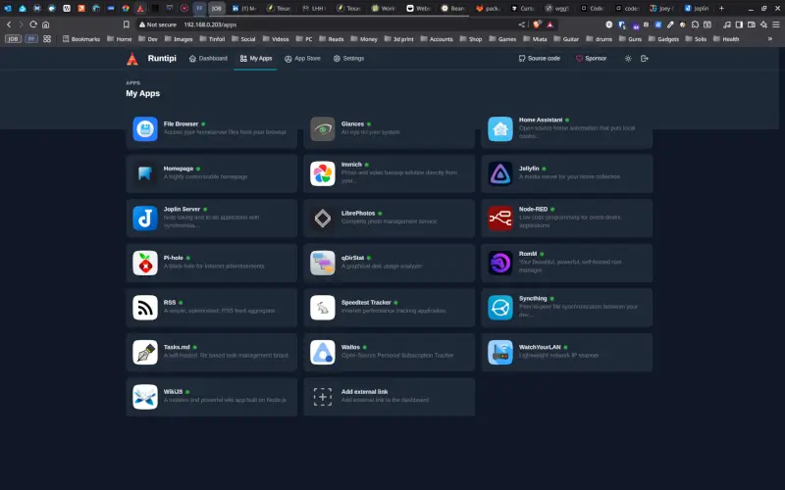The height and width of the screenshot is (490, 785).
Task: Click the Home Assistant house icon
Action: 500,129
